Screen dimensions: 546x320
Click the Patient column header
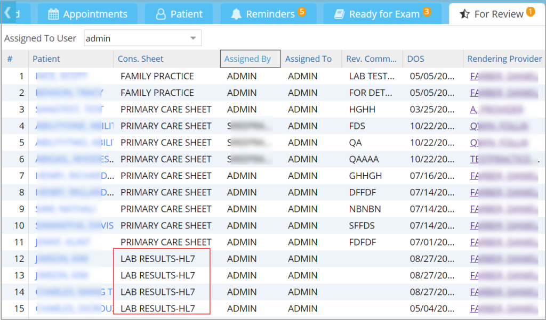point(46,59)
